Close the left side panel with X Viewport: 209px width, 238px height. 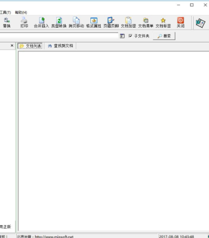click(12, 46)
